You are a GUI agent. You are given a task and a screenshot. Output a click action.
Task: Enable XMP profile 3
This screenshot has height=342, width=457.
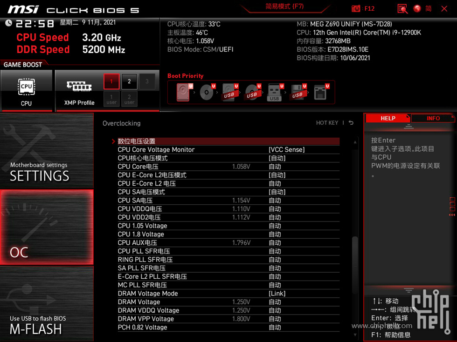[x=147, y=81]
